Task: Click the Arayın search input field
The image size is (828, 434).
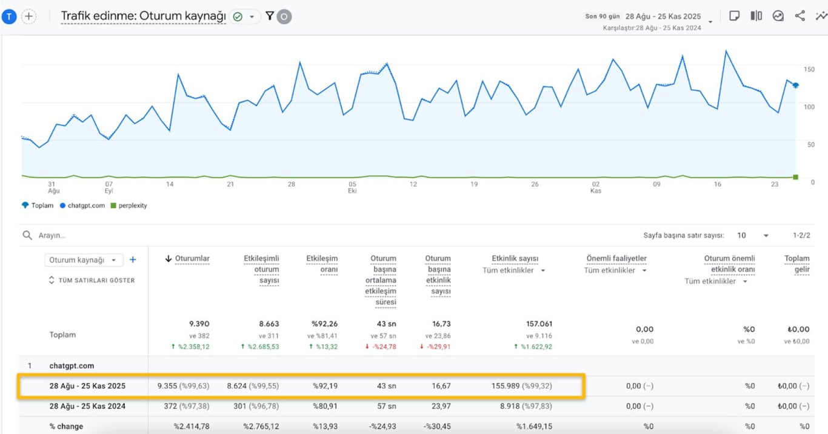Action: [x=55, y=235]
